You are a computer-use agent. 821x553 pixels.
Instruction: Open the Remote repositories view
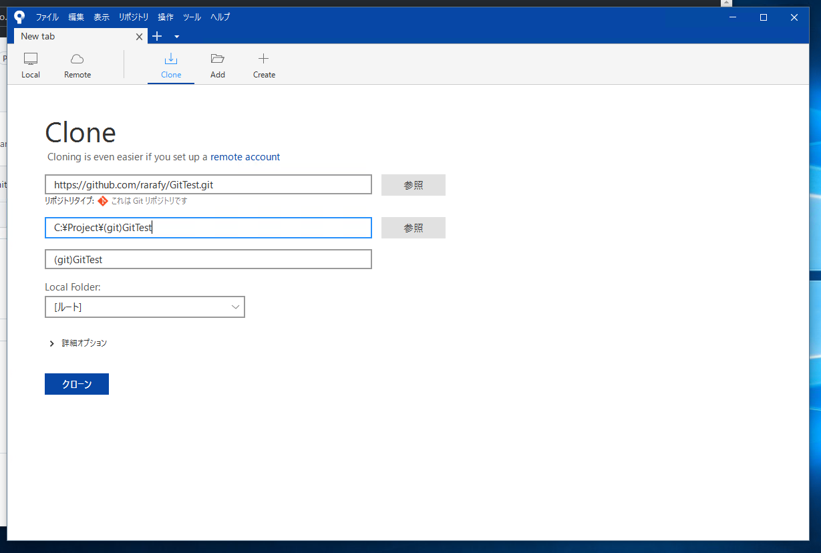pyautogui.click(x=77, y=65)
